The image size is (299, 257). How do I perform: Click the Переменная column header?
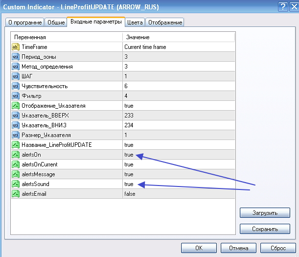pyautogui.click(x=67, y=37)
